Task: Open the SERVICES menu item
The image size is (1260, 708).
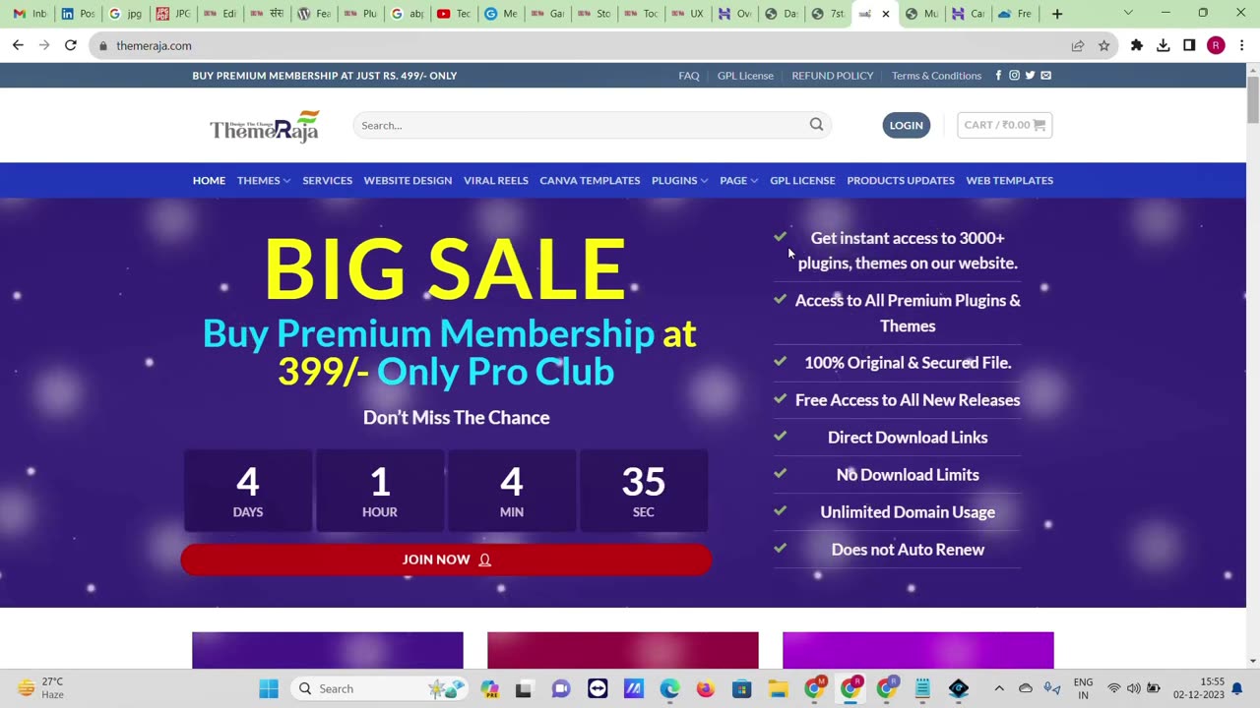Action: [327, 180]
